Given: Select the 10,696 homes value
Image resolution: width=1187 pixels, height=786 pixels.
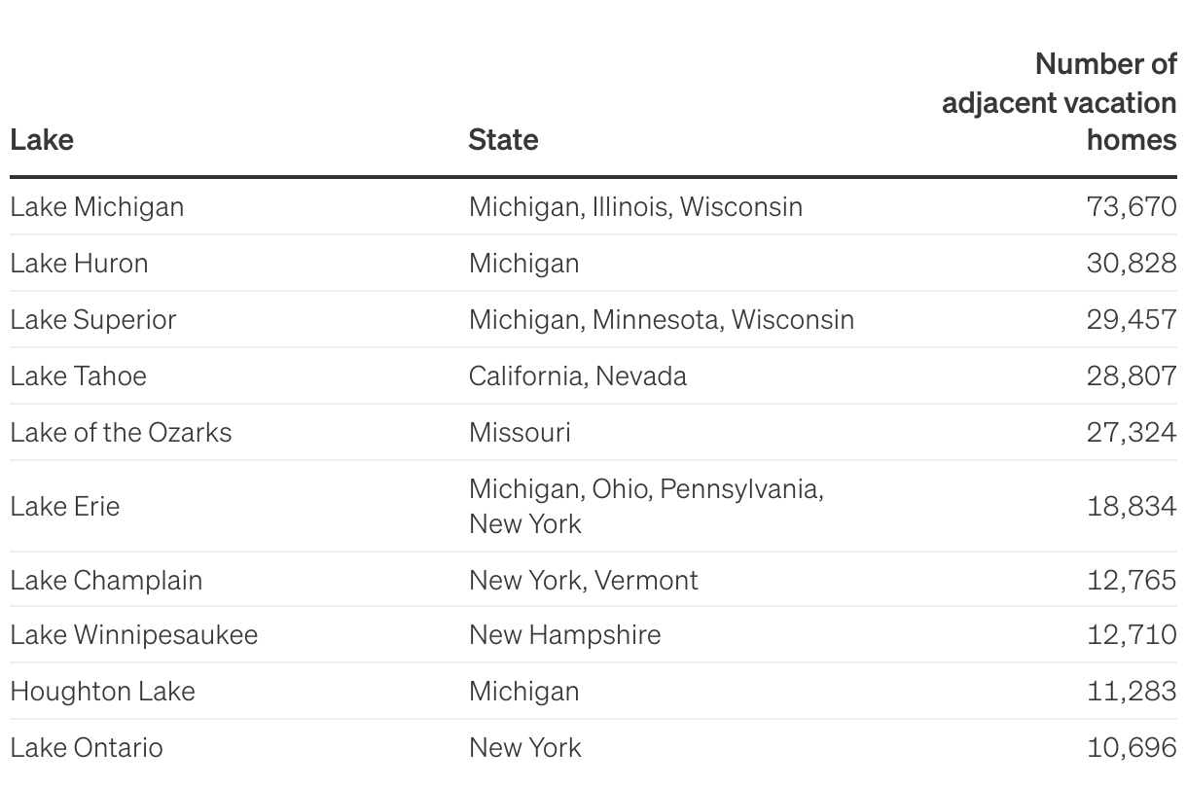Looking at the screenshot, I should [x=1131, y=747].
